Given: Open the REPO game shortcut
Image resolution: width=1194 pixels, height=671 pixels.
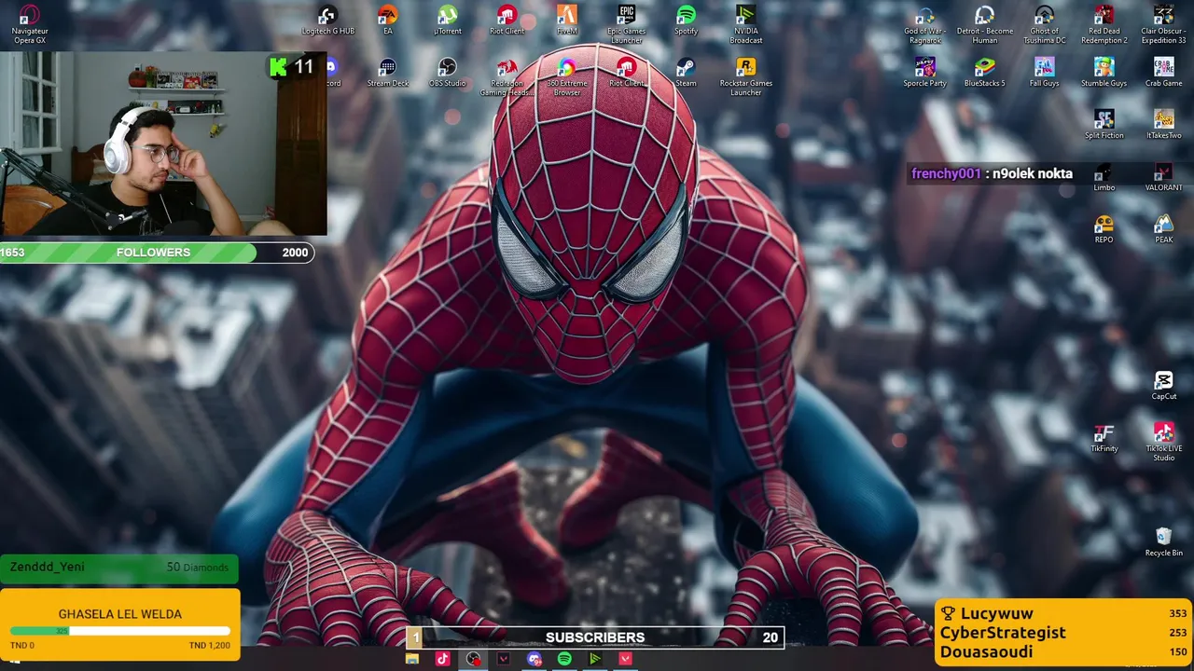Looking at the screenshot, I should (1104, 229).
